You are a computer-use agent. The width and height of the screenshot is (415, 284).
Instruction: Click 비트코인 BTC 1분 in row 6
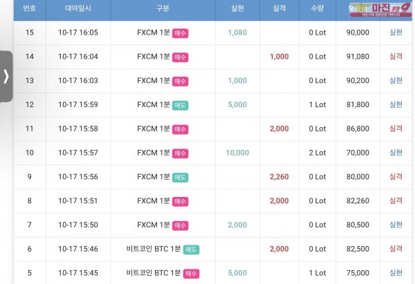(154, 249)
